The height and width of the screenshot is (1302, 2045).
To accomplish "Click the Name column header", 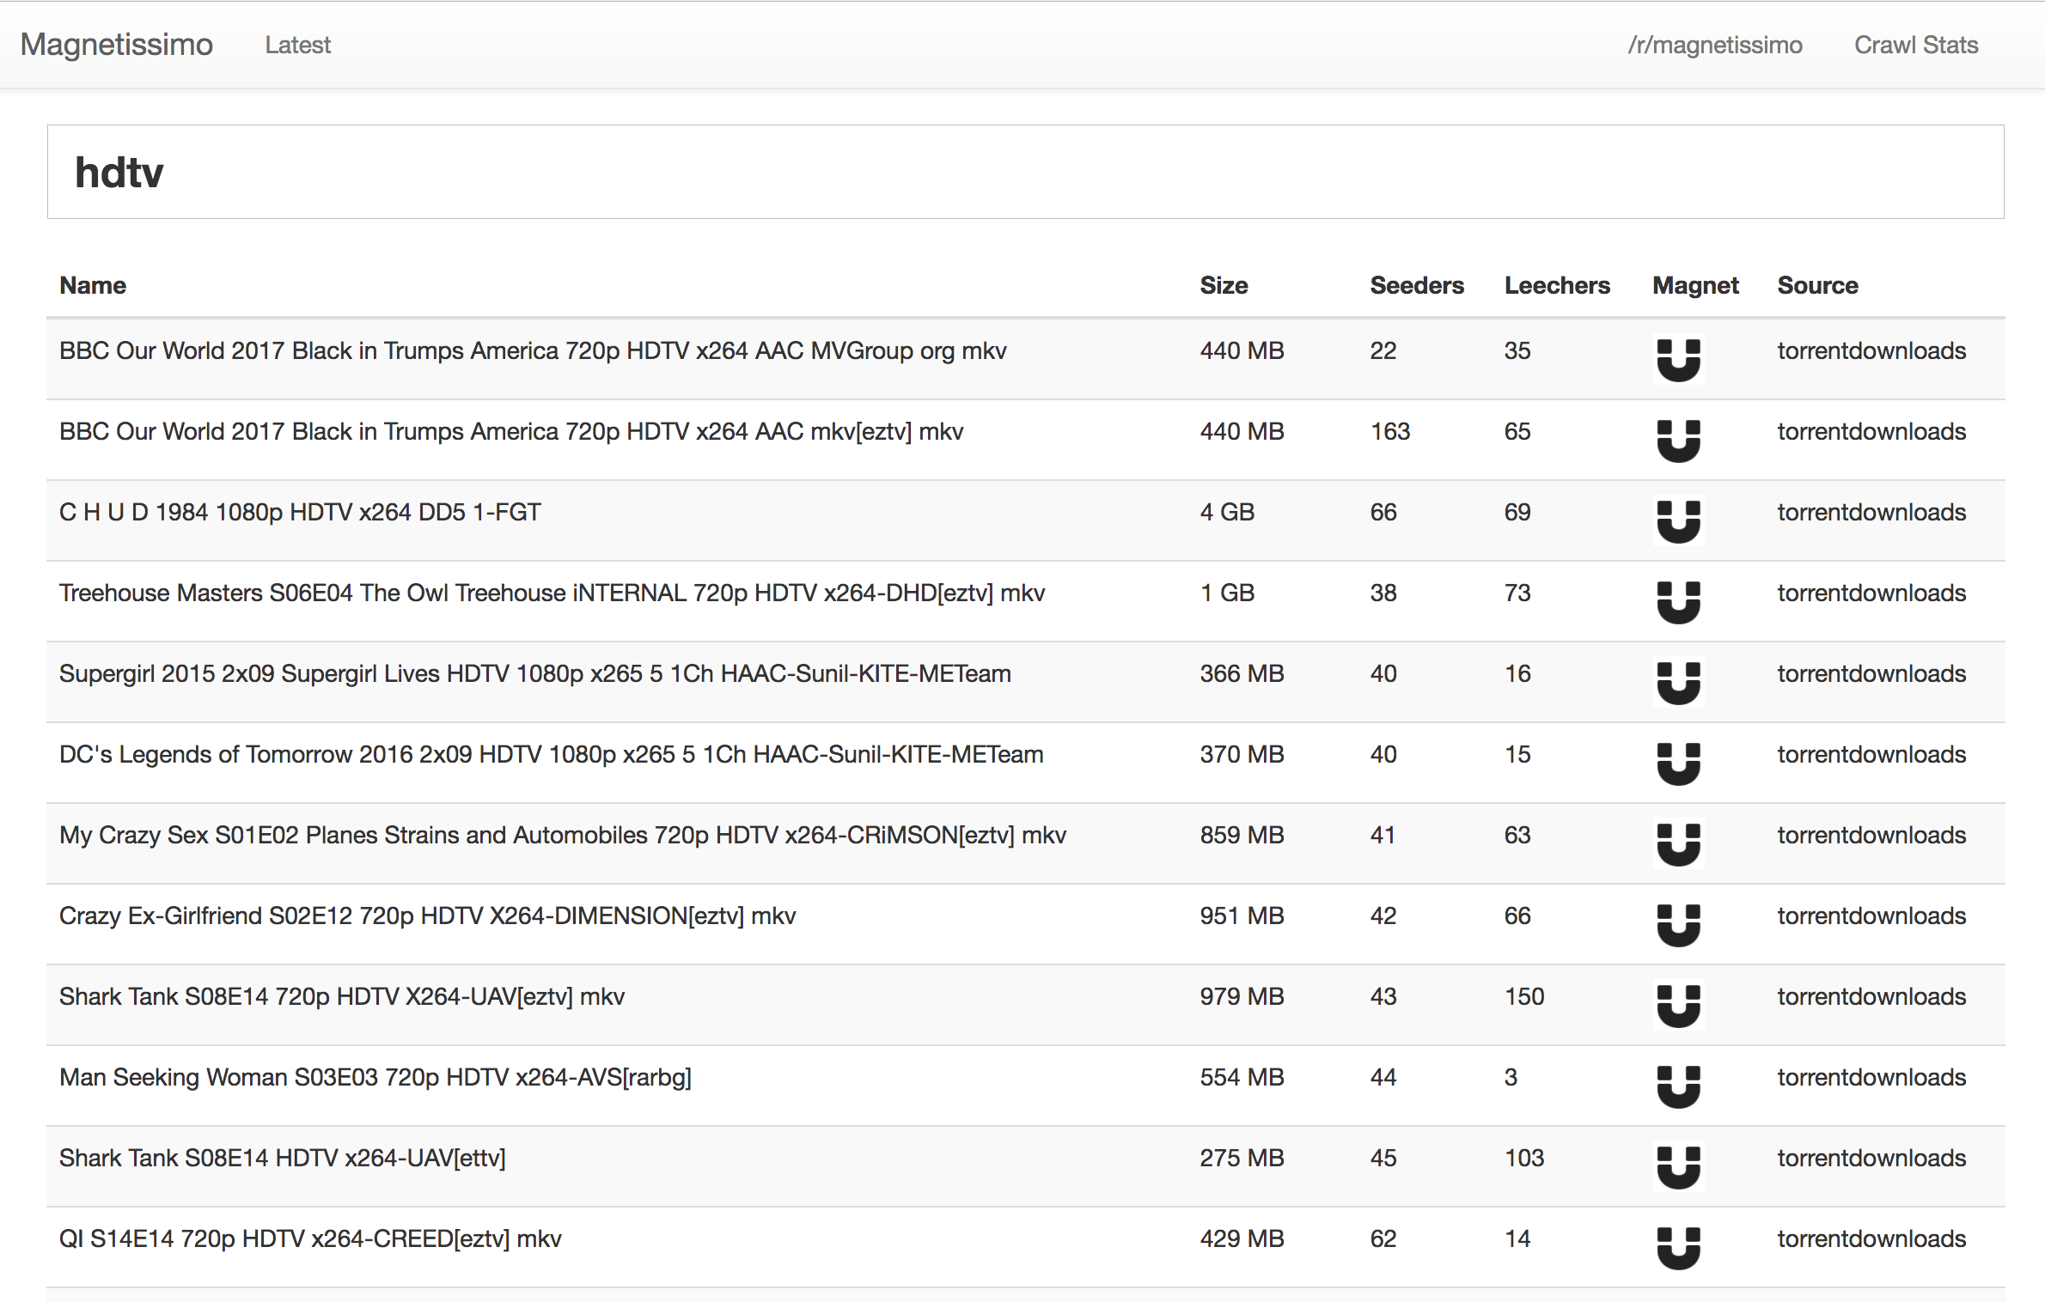I will pyautogui.click(x=93, y=285).
